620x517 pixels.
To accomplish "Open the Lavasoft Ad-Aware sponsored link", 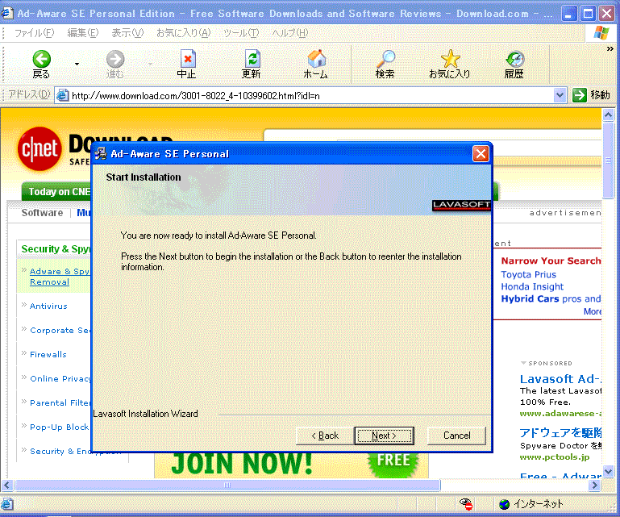I will pyautogui.click(x=560, y=379).
